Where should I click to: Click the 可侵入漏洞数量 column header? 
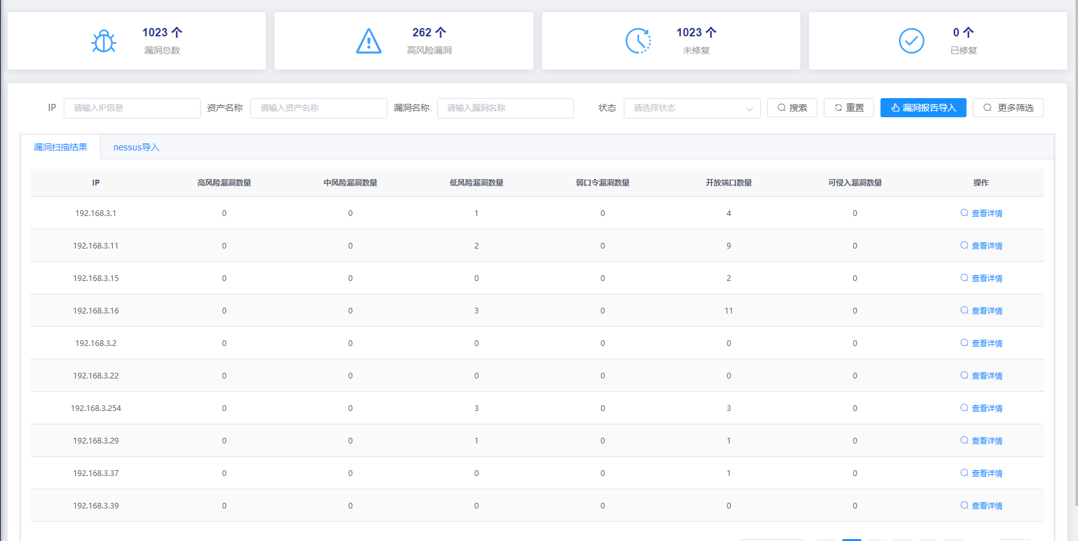pos(855,183)
